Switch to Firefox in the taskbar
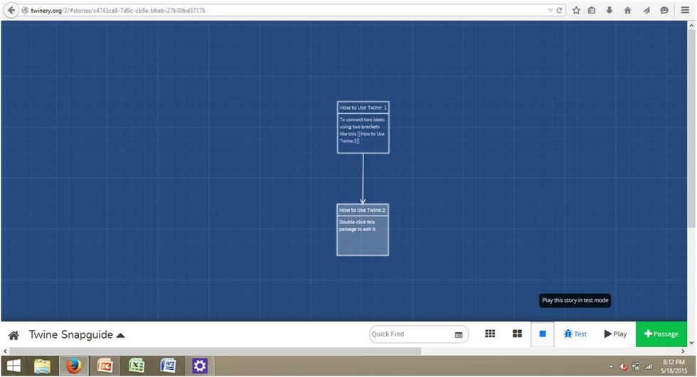Image resolution: width=697 pixels, height=377 pixels. click(74, 366)
